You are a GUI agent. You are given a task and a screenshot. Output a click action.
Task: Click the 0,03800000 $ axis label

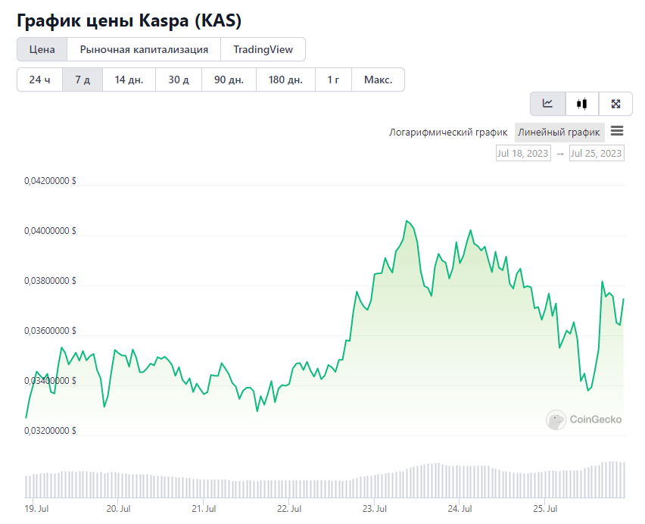pos(50,281)
